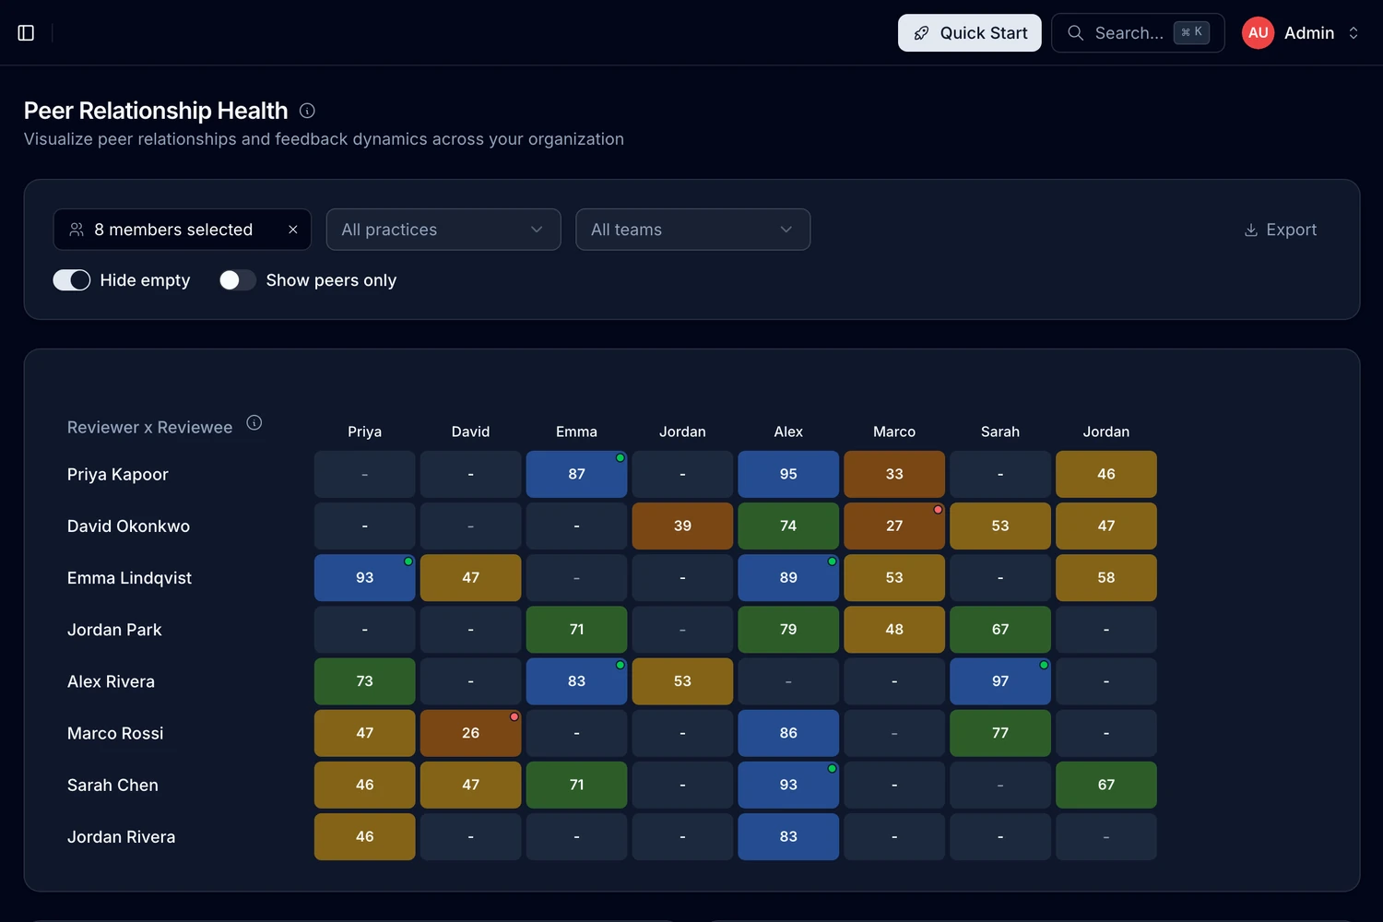Click the Export download icon
Image resolution: width=1383 pixels, height=922 pixels.
tap(1251, 230)
